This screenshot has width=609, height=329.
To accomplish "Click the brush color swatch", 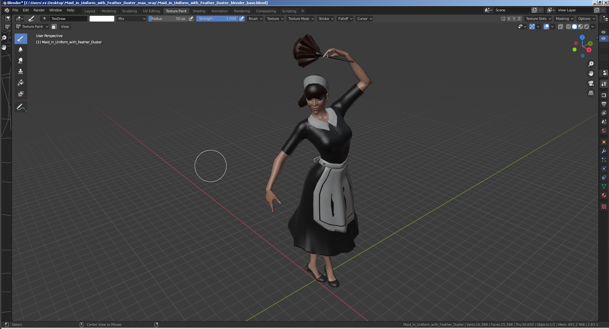I will click(102, 19).
